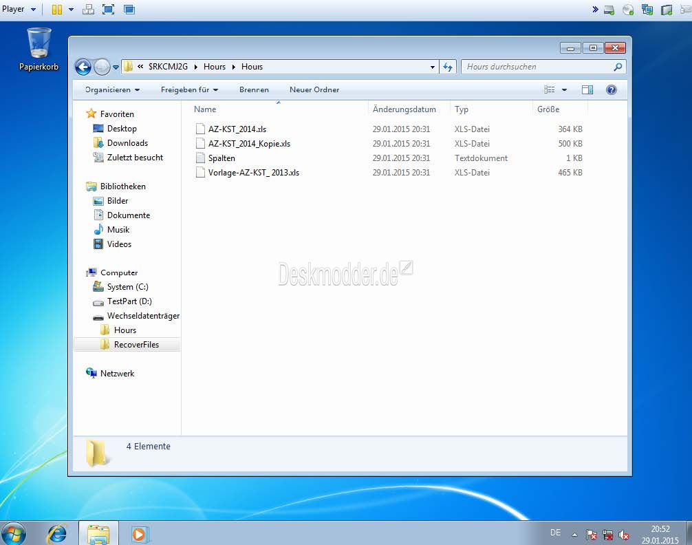The image size is (692, 545).
Task: Click the first Hours breadcrumb segment
Action: click(215, 67)
